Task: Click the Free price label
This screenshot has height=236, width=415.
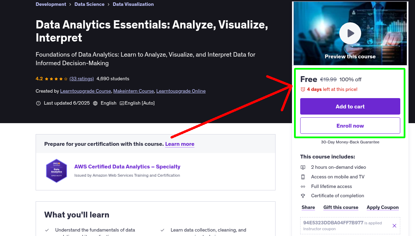Action: click(308, 80)
